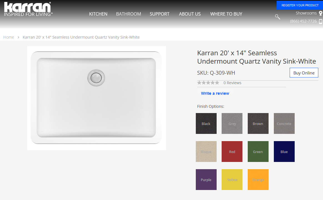323x200 pixels.
Task: Select the Black finish swatch
Action: click(x=206, y=123)
